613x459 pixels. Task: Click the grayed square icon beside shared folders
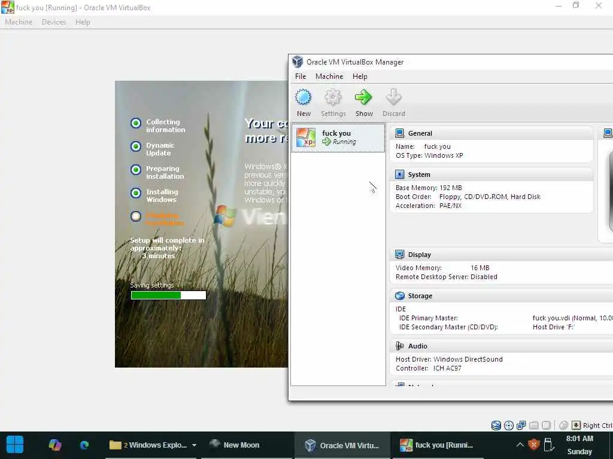click(547, 426)
